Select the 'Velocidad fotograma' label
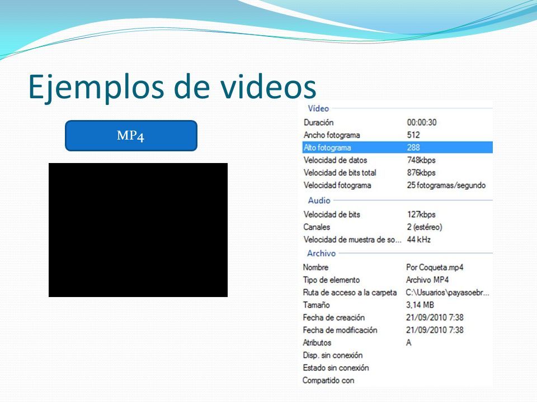537x402 pixels. point(337,185)
